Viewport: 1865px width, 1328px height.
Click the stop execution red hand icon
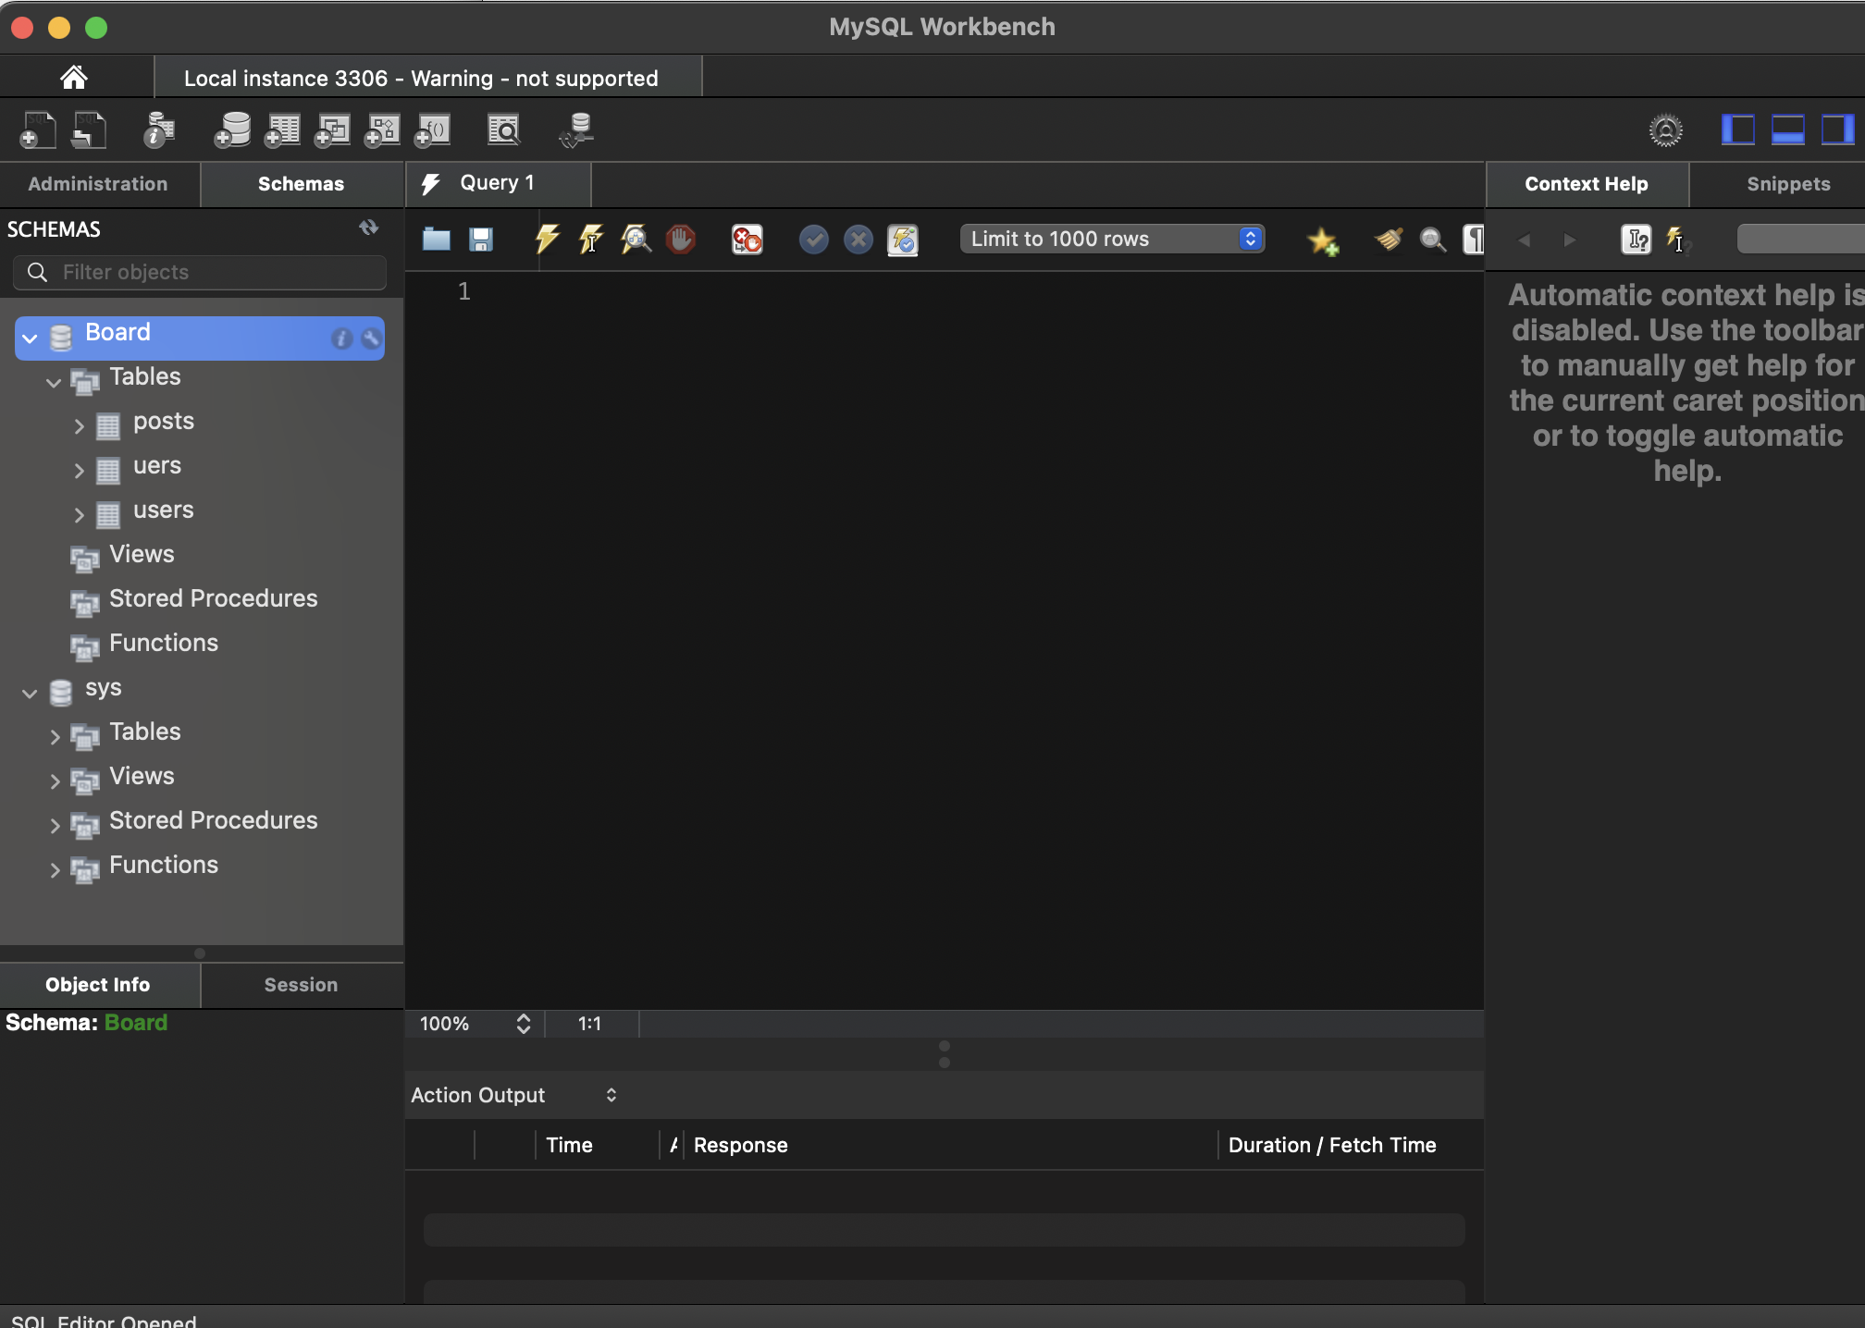[681, 240]
